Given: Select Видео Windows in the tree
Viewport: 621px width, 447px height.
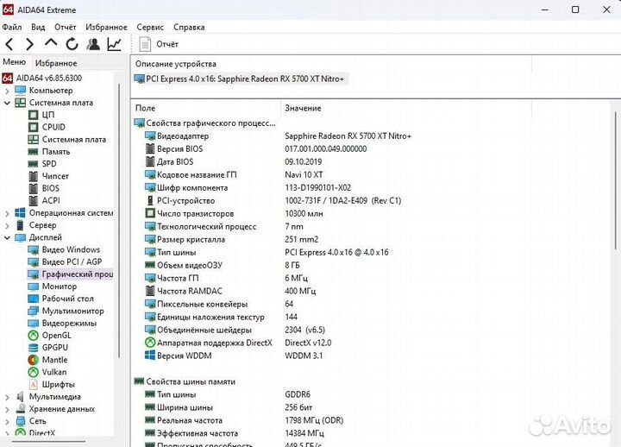Looking at the screenshot, I should click(64, 249).
